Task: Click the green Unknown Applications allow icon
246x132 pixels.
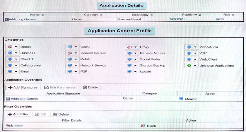Action: click(x=189, y=66)
